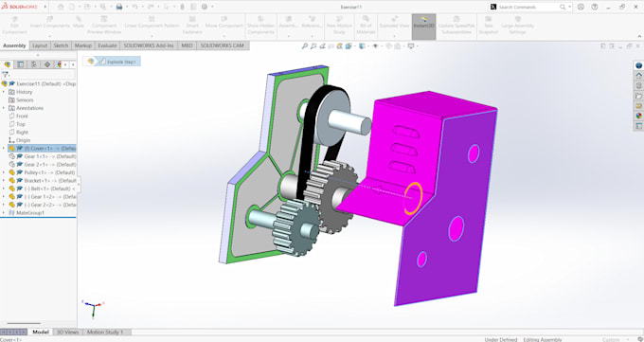Image resolution: width=644 pixels, height=342 pixels.
Task: Select the Origin tree item
Action: point(23,140)
